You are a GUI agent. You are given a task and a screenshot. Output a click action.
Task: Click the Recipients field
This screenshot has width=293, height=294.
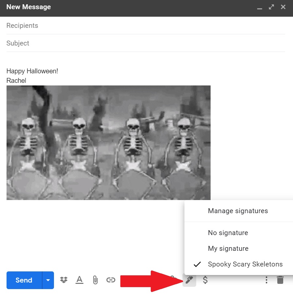pyautogui.click(x=146, y=26)
